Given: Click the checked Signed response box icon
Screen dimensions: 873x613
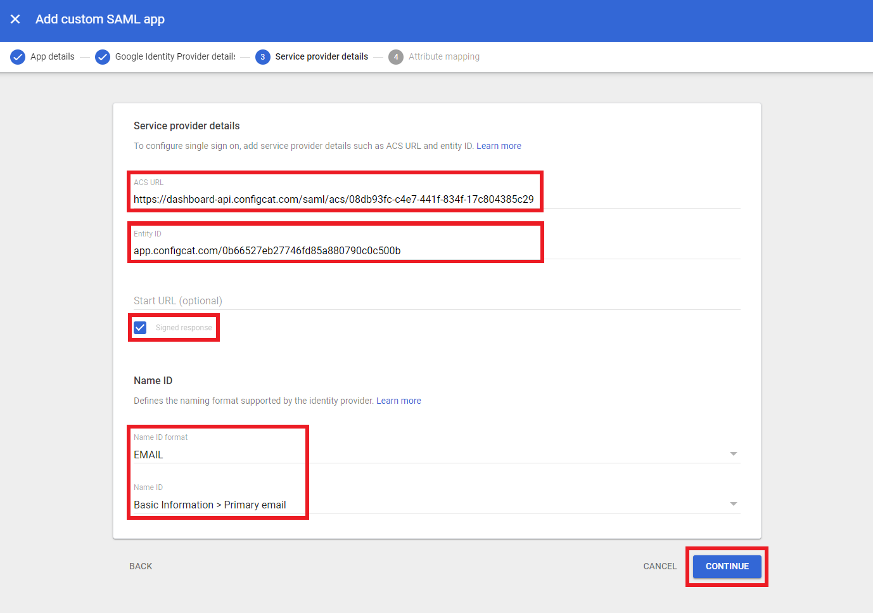Looking at the screenshot, I should (140, 327).
